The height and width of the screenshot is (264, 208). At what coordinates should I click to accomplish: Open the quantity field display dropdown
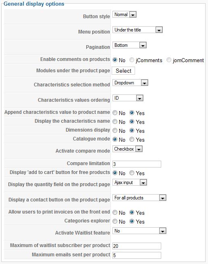coord(130,182)
